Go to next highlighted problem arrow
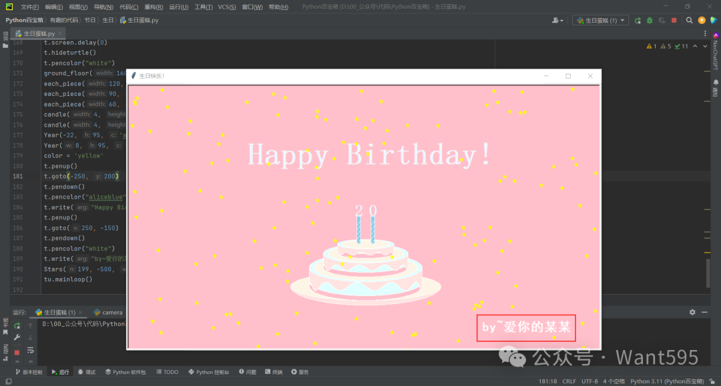Viewport: 721px width, 386px height. point(705,47)
